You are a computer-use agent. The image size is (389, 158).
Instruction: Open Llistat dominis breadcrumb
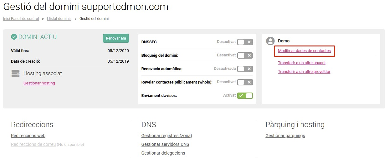[x=59, y=19]
